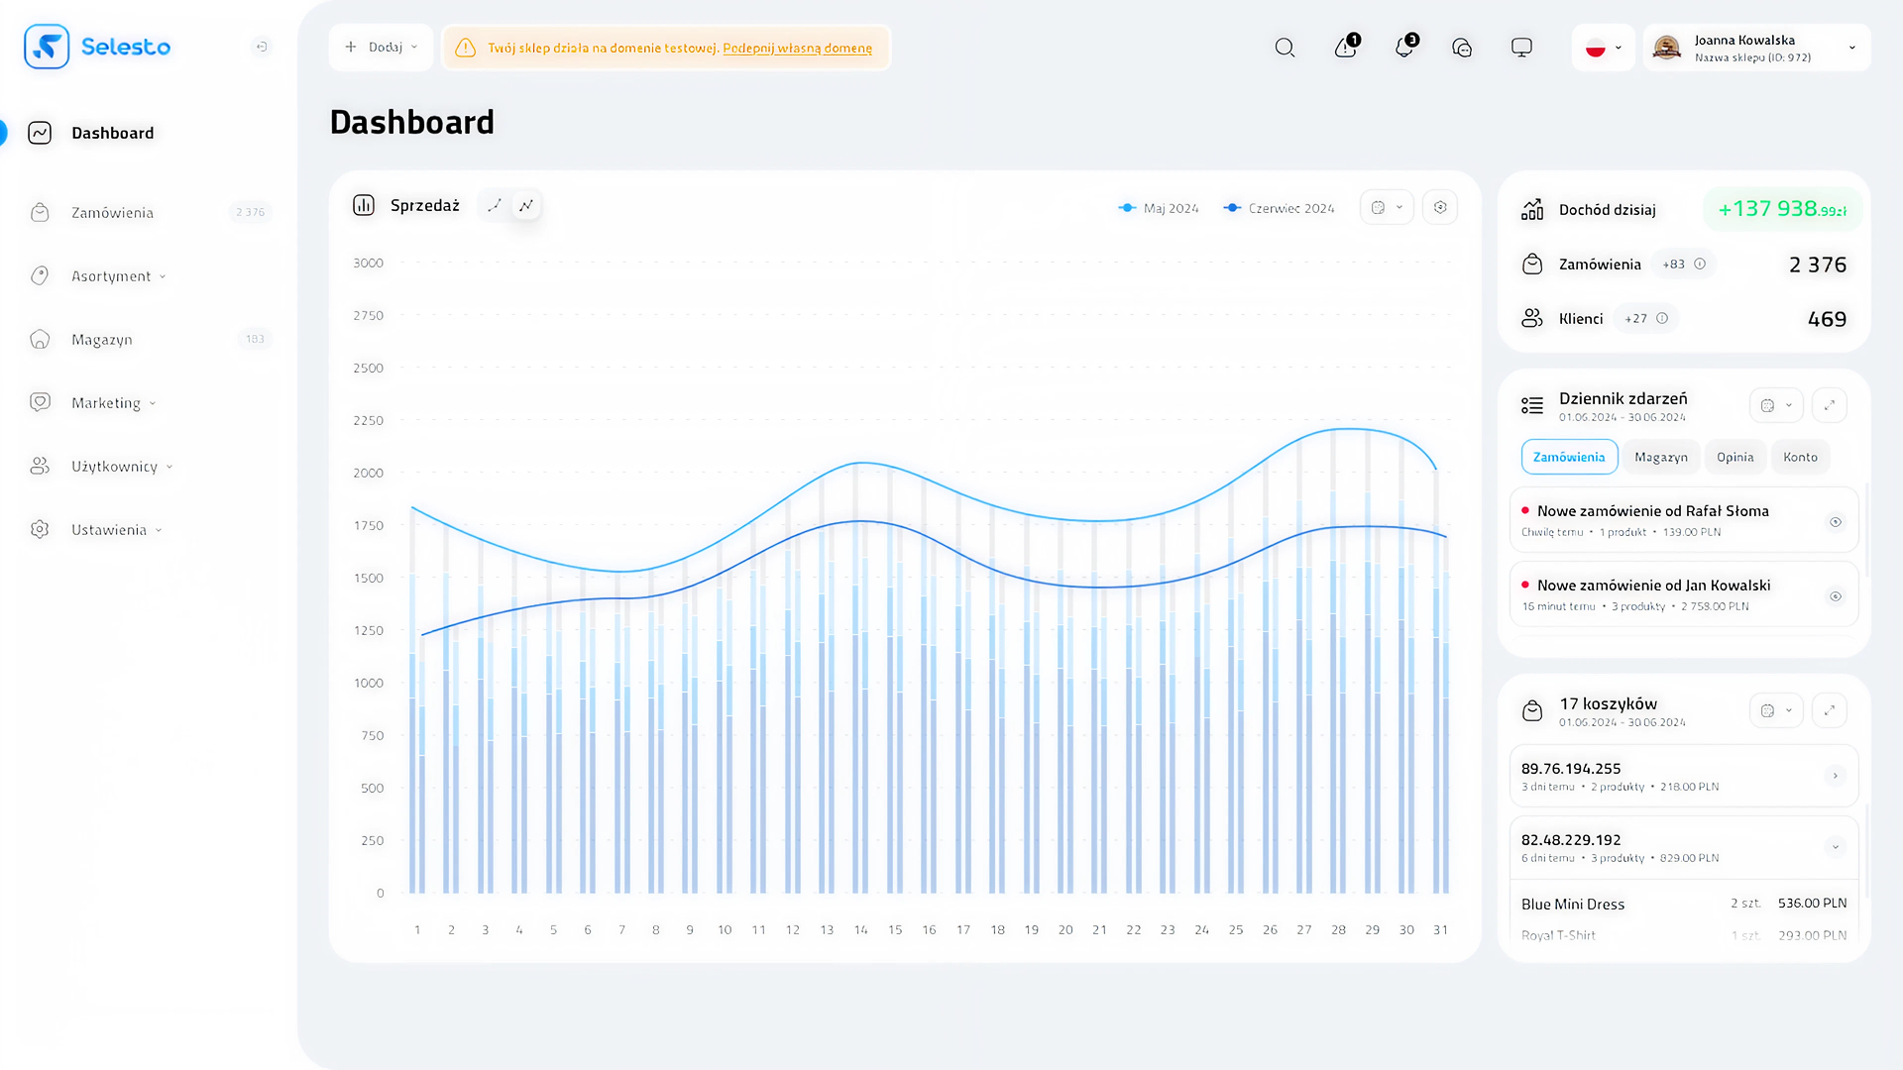Image resolution: width=1903 pixels, height=1070 pixels.
Task: Open the search icon in top bar
Action: pos(1285,48)
